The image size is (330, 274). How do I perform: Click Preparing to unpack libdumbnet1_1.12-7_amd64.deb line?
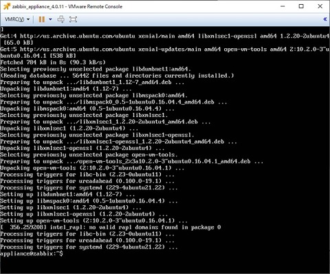[92, 82]
